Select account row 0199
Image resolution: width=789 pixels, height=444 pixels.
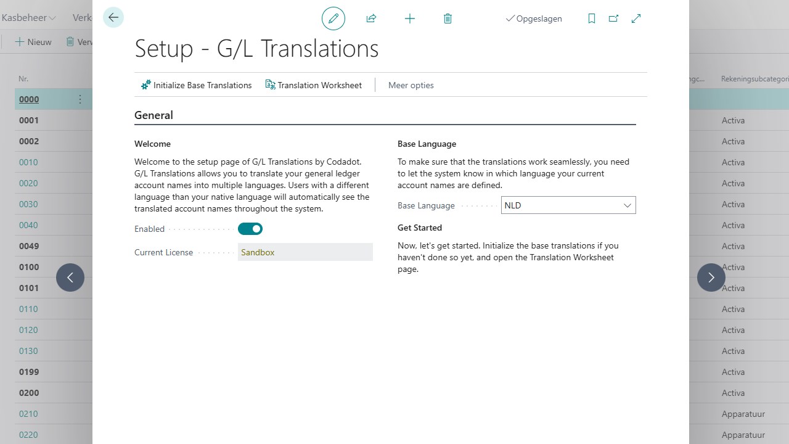pyautogui.click(x=29, y=372)
